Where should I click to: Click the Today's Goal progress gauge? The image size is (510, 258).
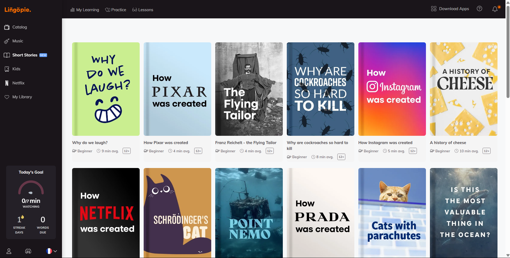[x=31, y=188]
